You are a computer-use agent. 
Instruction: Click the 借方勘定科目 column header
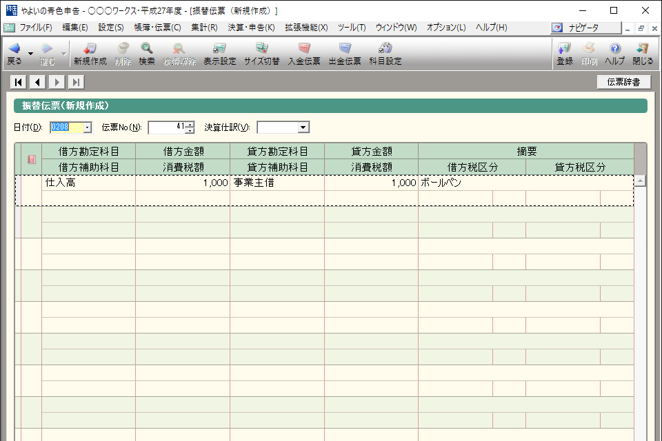coord(89,151)
